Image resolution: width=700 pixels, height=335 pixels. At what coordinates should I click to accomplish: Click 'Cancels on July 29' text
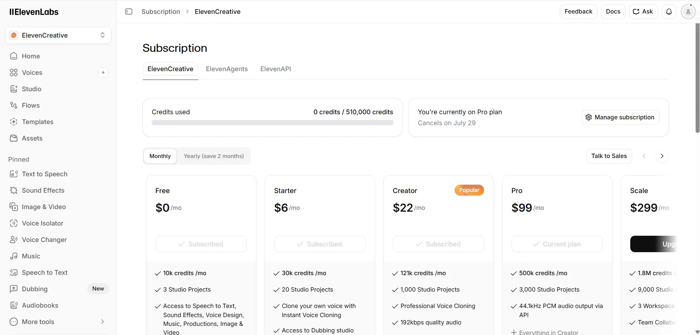447,123
